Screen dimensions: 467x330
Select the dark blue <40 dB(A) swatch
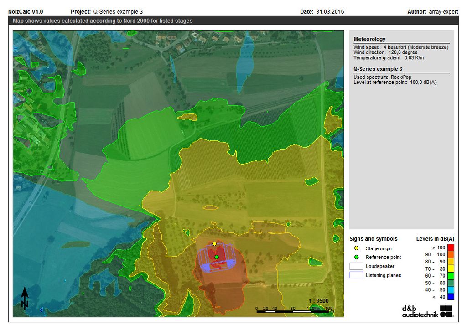[x=450, y=297]
